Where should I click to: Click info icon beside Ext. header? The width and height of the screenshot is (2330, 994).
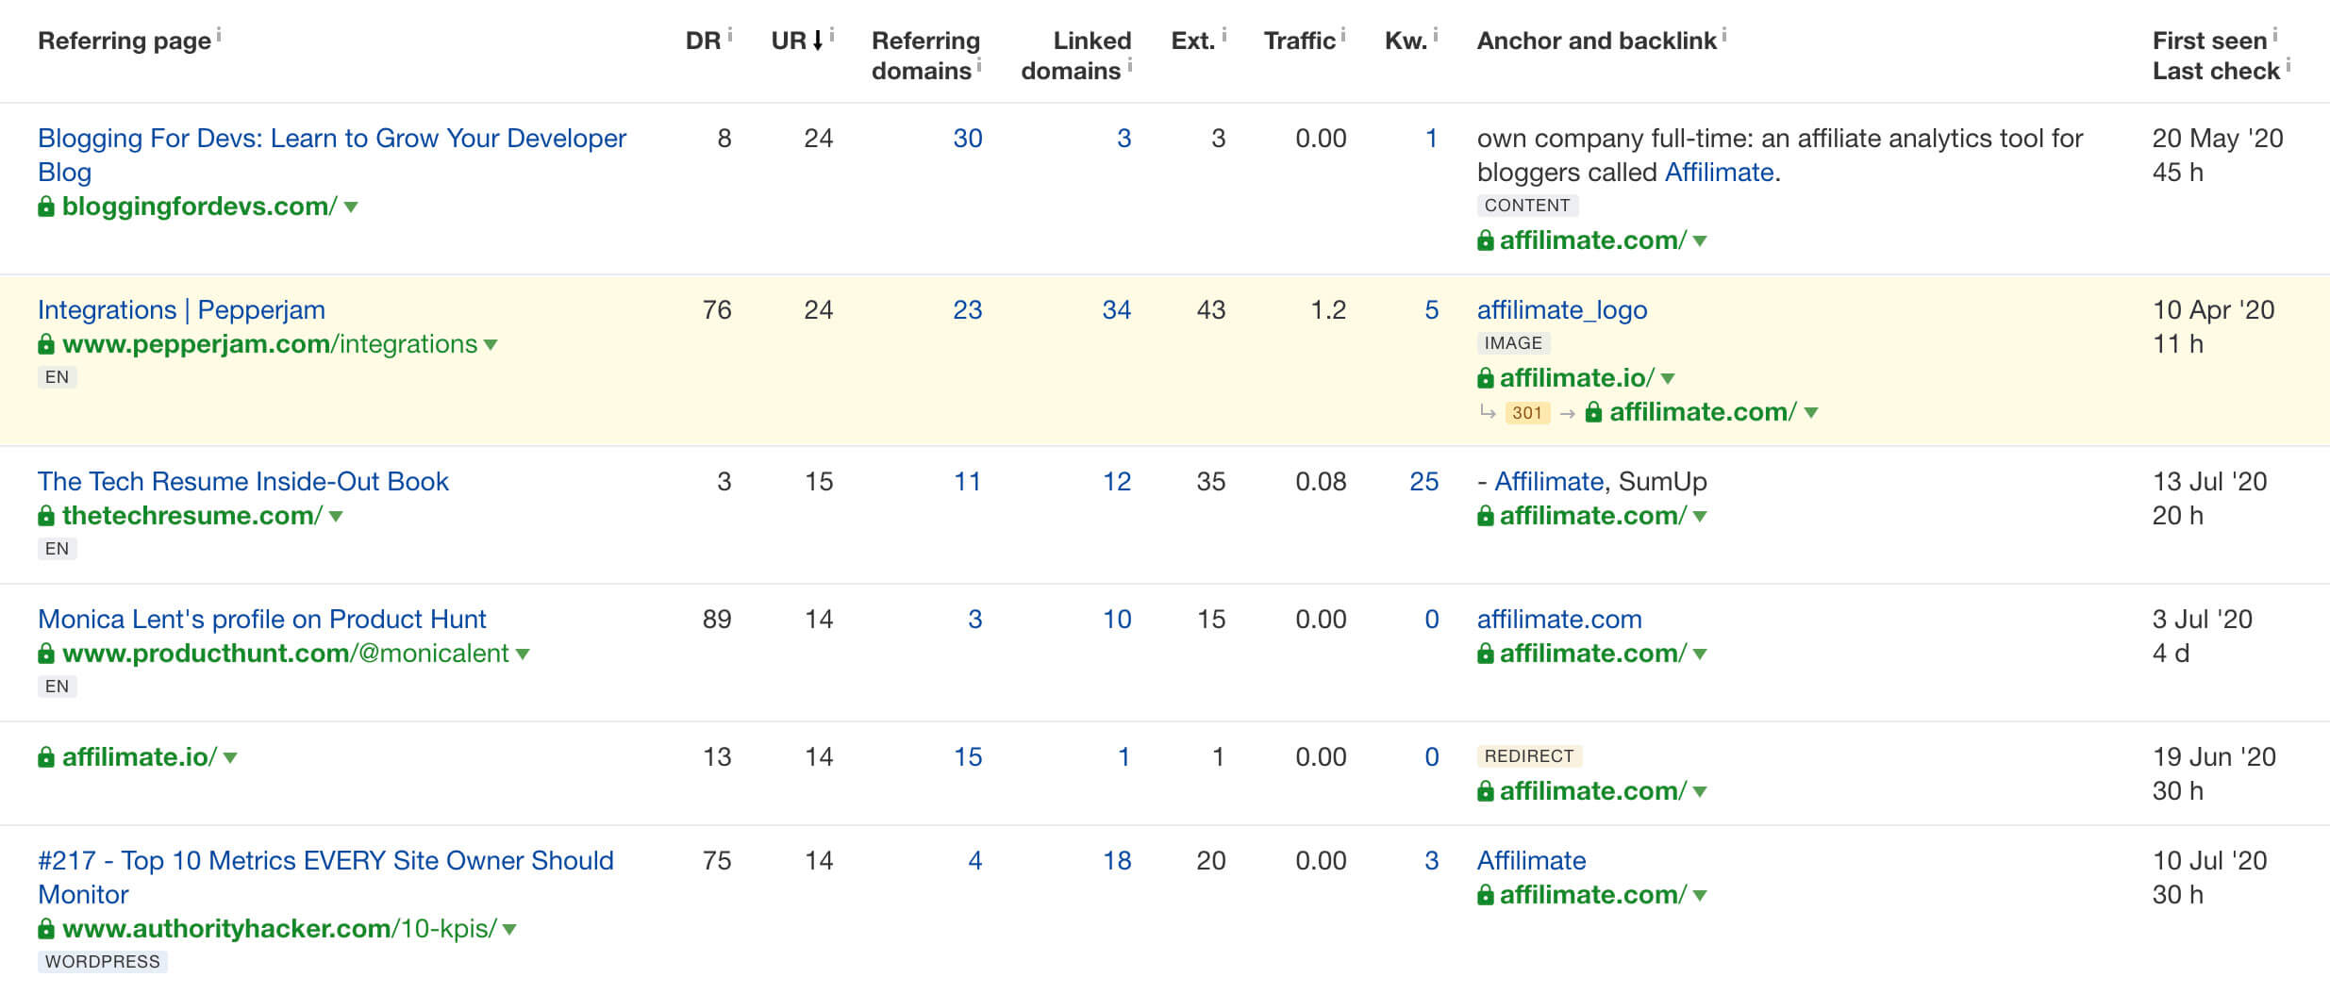(x=1224, y=34)
